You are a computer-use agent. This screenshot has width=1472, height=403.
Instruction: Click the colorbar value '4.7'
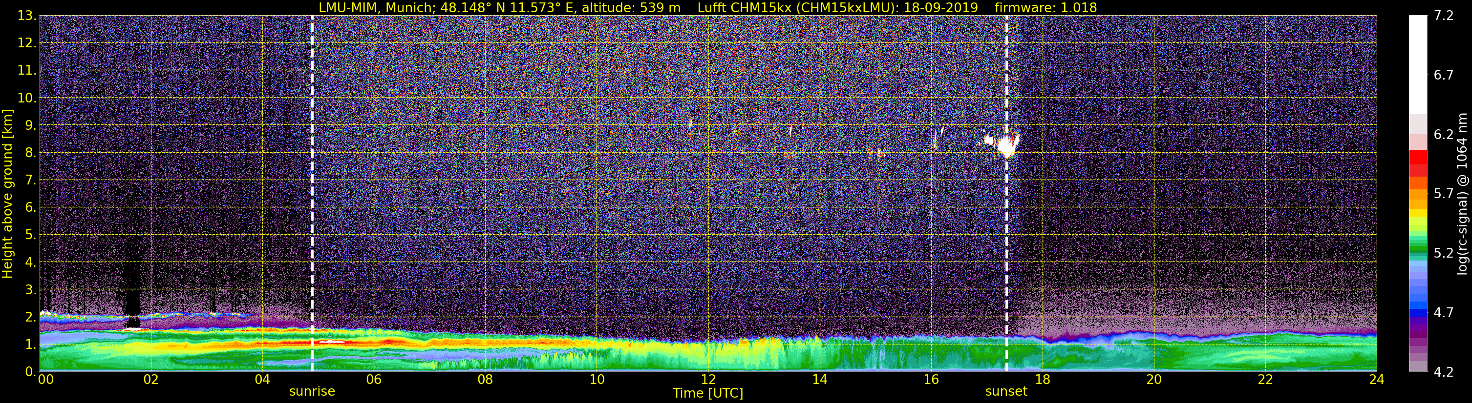click(1444, 312)
